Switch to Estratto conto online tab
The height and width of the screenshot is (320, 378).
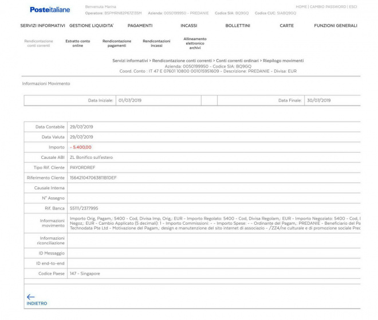78,44
